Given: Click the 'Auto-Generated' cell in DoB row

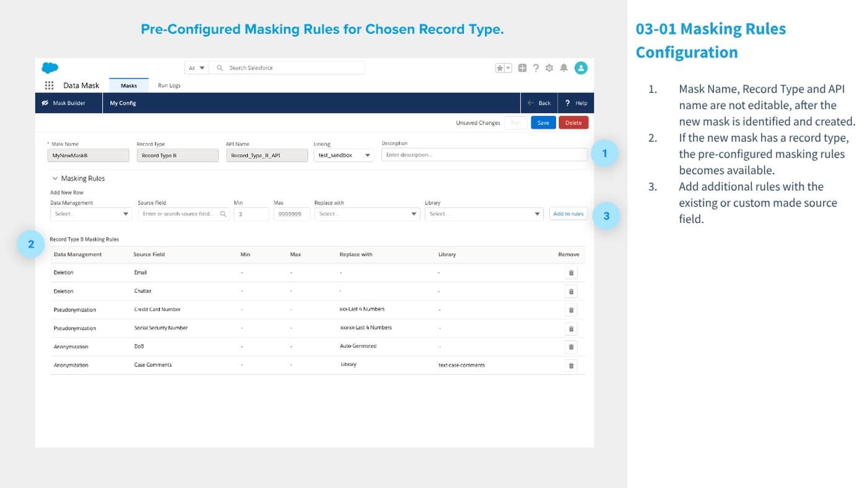Looking at the screenshot, I should pos(358,346).
